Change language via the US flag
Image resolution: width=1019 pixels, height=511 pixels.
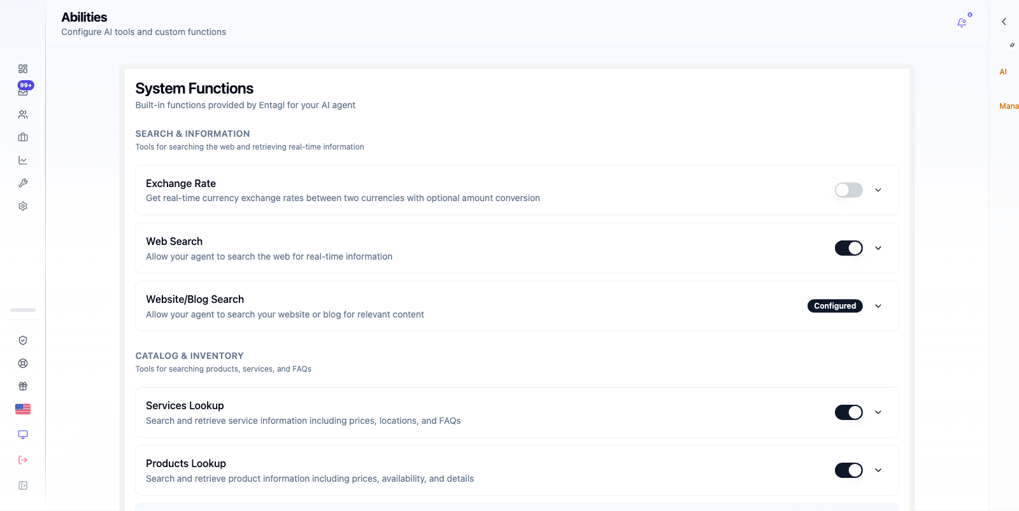[23, 409]
